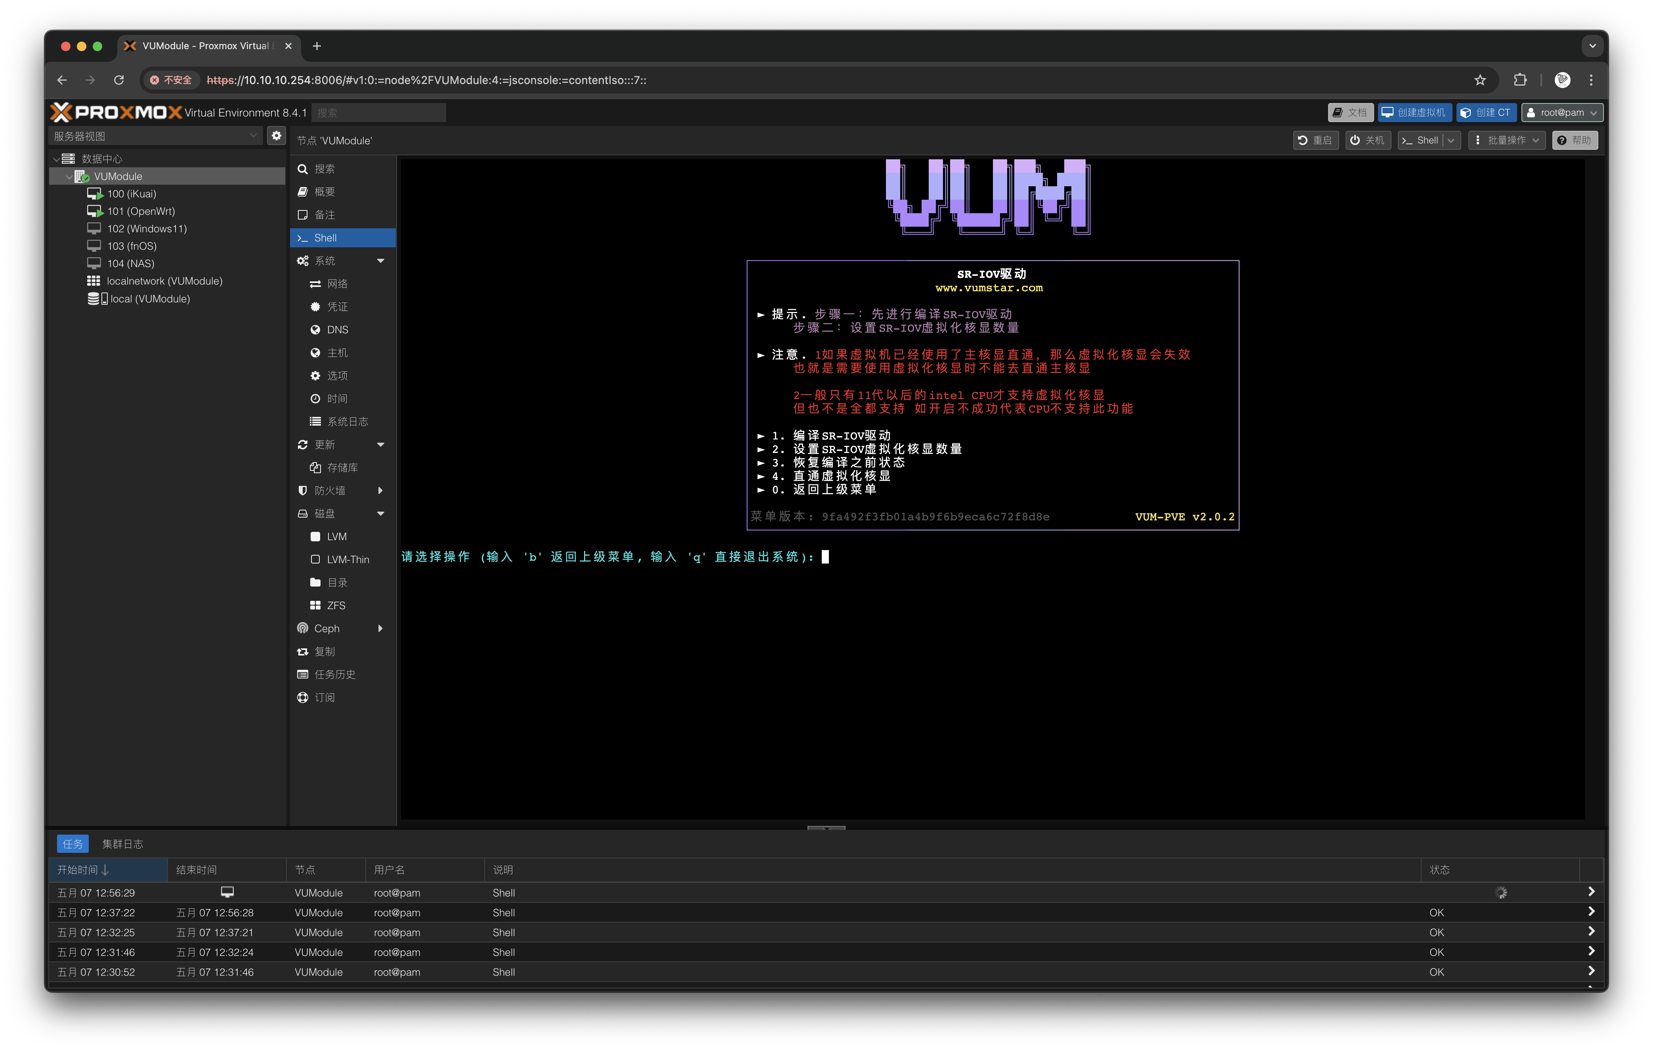Open the 帮助 (Help) panel

[1575, 140]
